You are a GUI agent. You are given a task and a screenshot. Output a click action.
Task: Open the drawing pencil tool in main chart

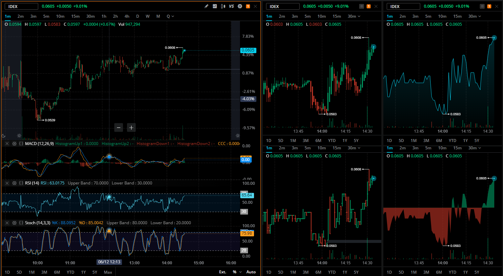point(206,6)
